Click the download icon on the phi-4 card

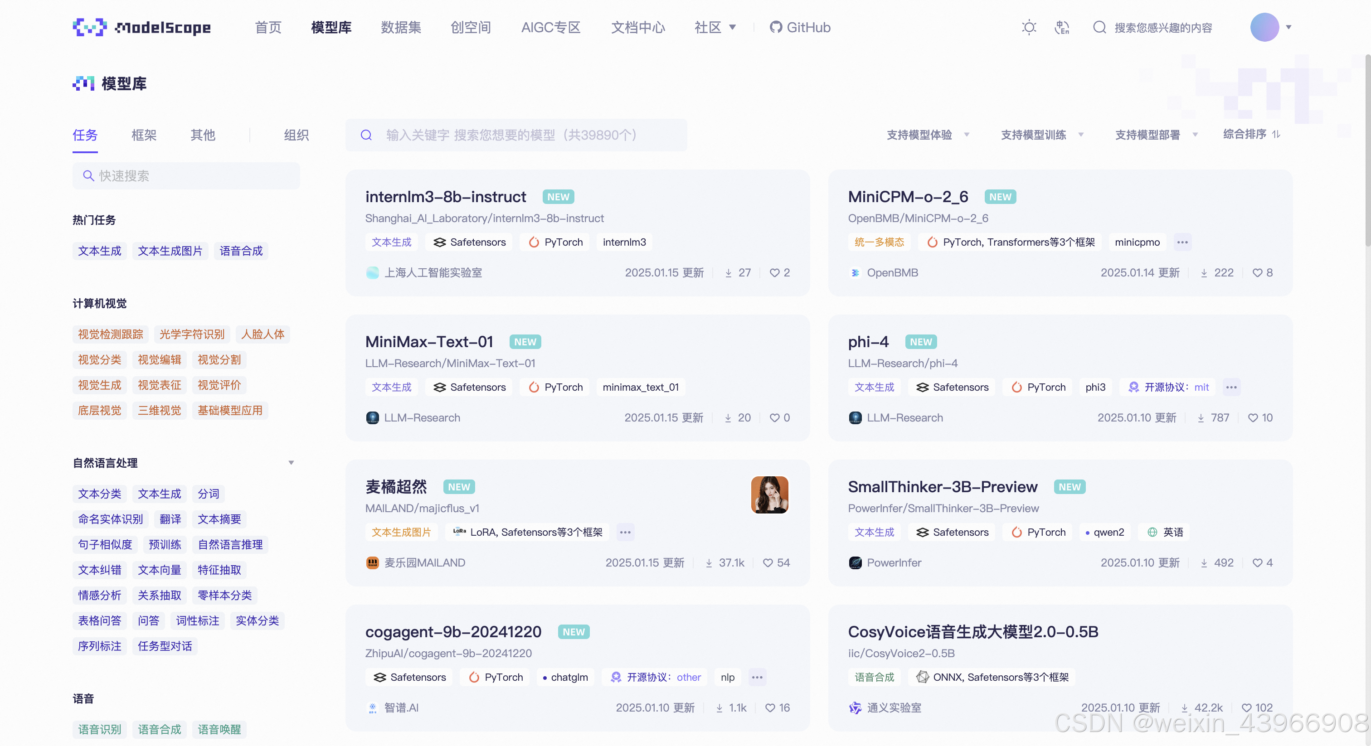click(1201, 418)
